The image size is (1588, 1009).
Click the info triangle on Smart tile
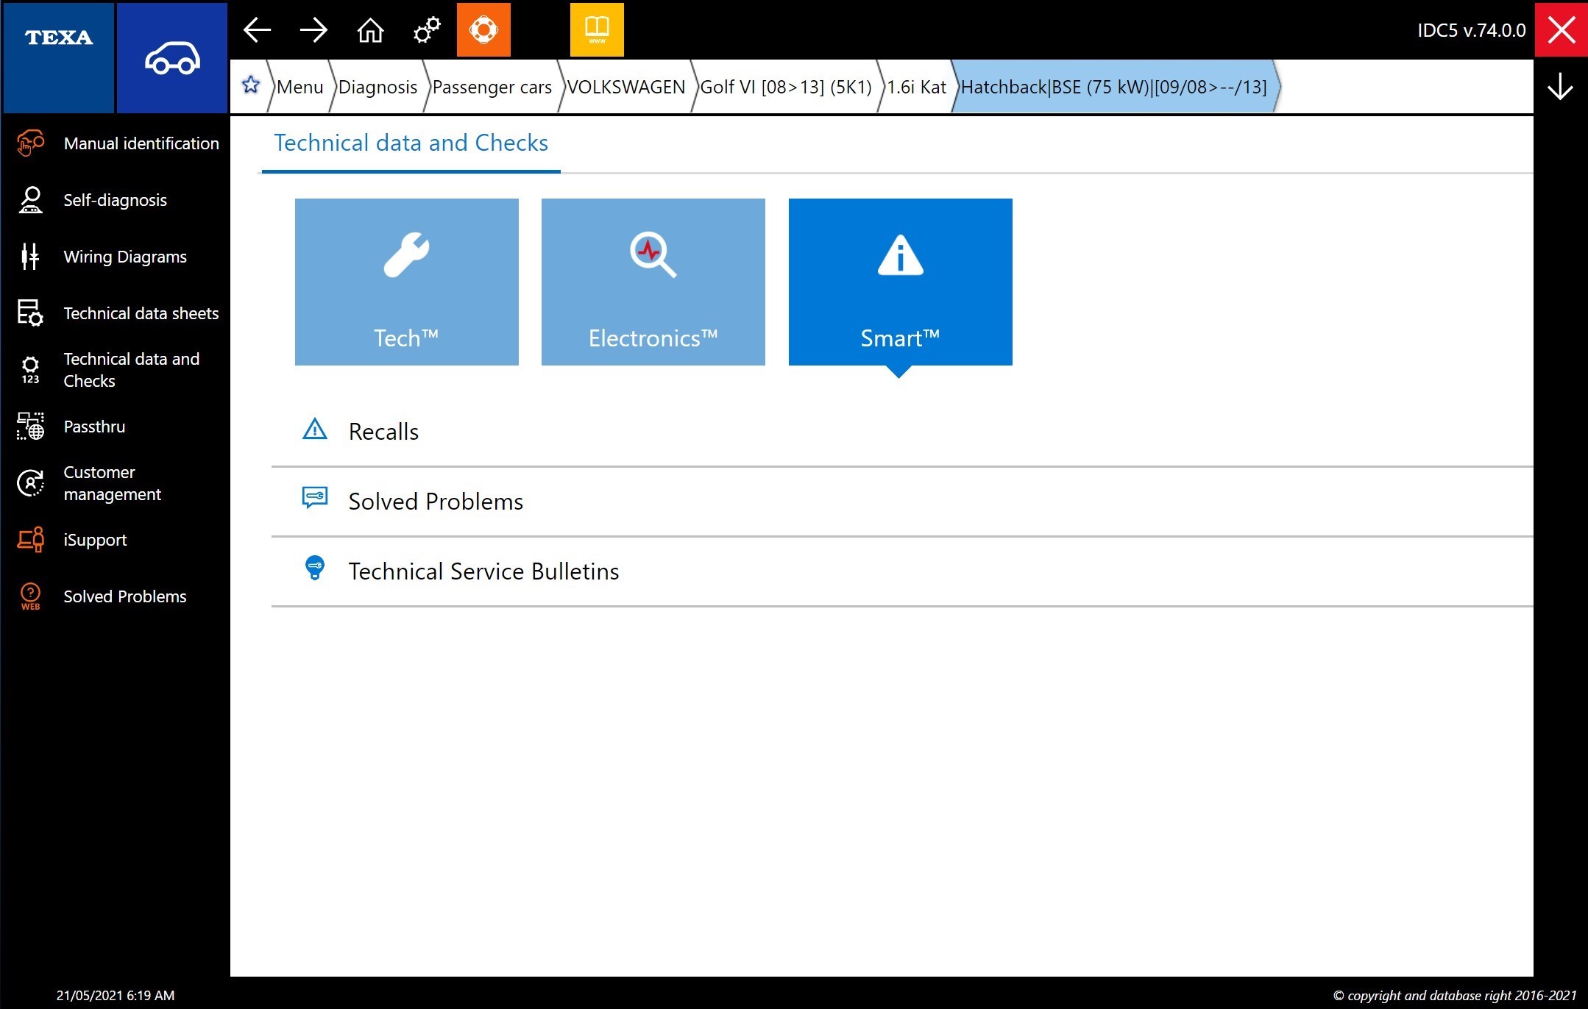point(900,255)
